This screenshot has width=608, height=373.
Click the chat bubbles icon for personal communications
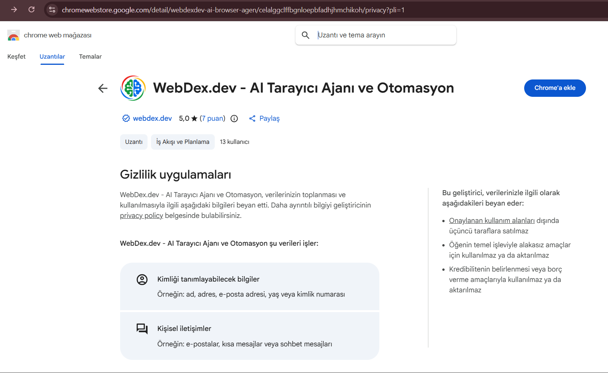pyautogui.click(x=142, y=329)
